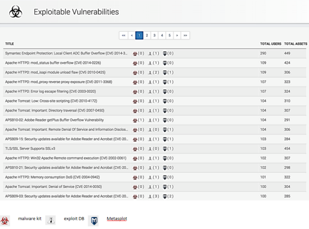Click the Metasploit legend shield icon
The image size is (309, 229).
pos(94,220)
